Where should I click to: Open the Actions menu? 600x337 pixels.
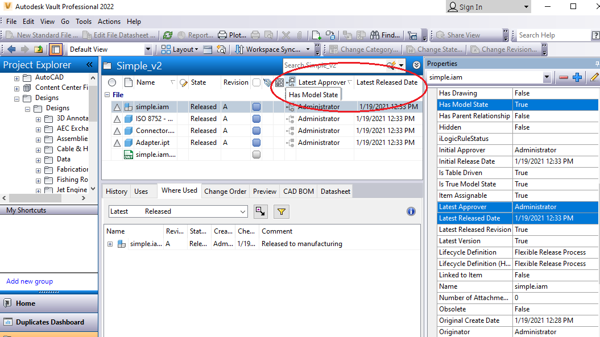click(x=109, y=22)
